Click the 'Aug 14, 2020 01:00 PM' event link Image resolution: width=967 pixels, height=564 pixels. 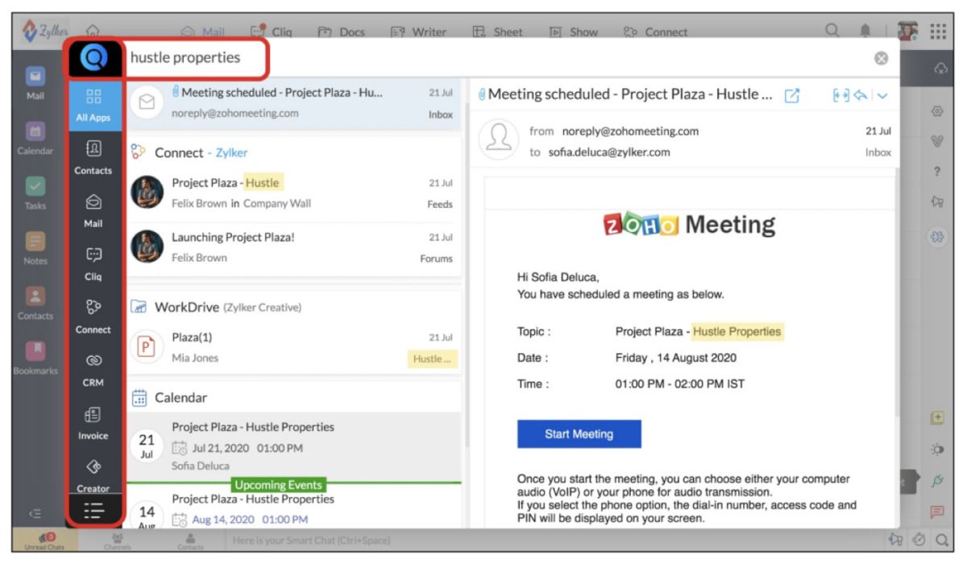click(x=249, y=520)
